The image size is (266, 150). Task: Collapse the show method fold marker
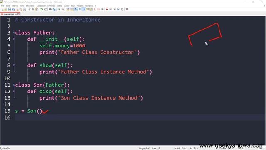[x=14, y=65]
